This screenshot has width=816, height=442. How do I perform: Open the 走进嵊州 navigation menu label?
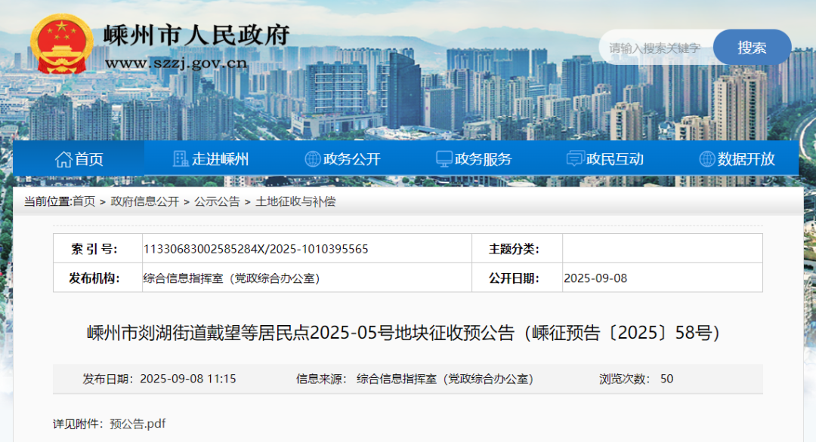tap(220, 159)
